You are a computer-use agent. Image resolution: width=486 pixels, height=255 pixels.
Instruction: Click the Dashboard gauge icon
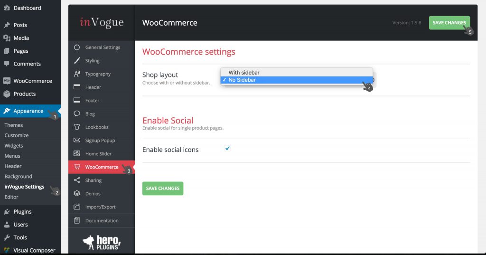pyautogui.click(x=7, y=8)
